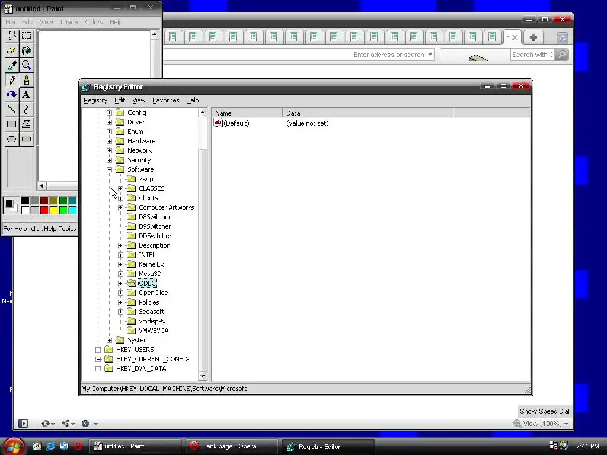
Task: Open the Registry menu in Registry Editor
Action: click(x=95, y=100)
